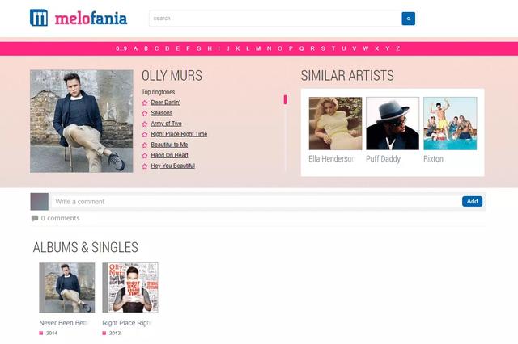Open the 0..9 artist index
Screen dimensions: 518x344
[121, 48]
